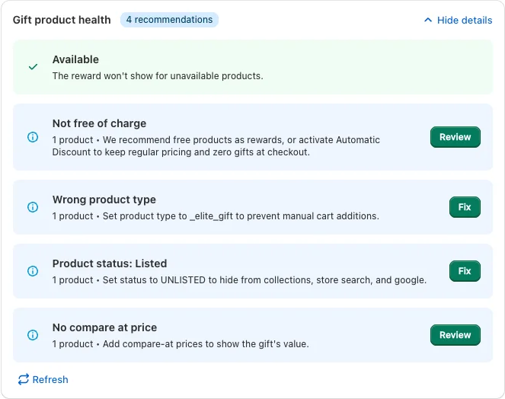The width and height of the screenshot is (505, 399).
Task: Select the info icon for Not free of charge
Action: coord(33,137)
